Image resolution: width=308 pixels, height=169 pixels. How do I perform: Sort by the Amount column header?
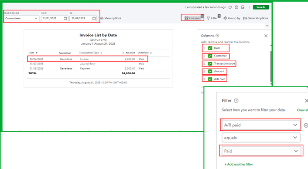click(129, 53)
